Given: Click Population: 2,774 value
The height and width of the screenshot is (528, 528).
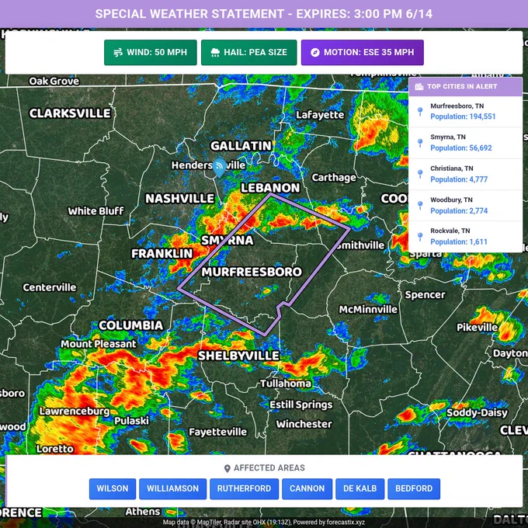Looking at the screenshot, I should (x=459, y=210).
